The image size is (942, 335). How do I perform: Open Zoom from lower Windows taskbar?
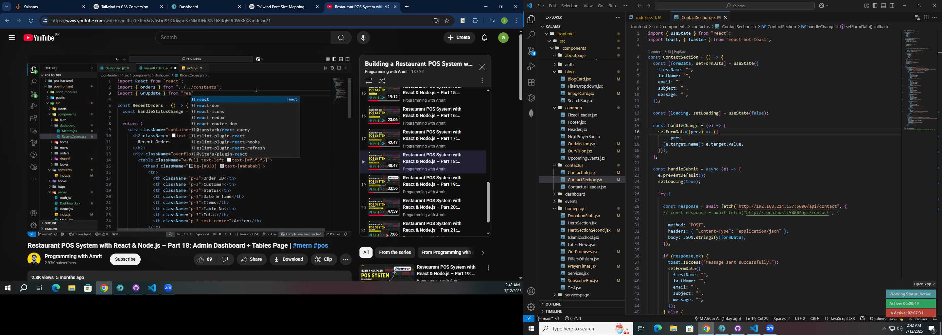coord(770,329)
